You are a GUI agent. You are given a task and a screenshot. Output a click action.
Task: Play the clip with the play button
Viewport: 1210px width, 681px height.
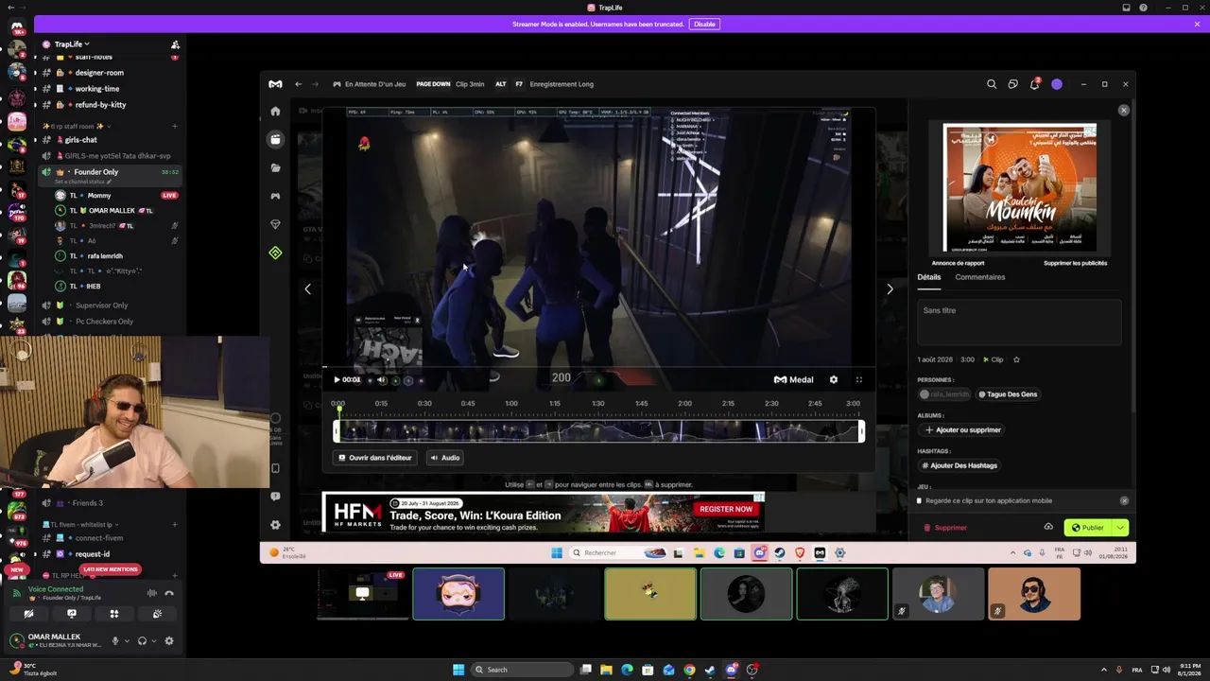(x=337, y=380)
